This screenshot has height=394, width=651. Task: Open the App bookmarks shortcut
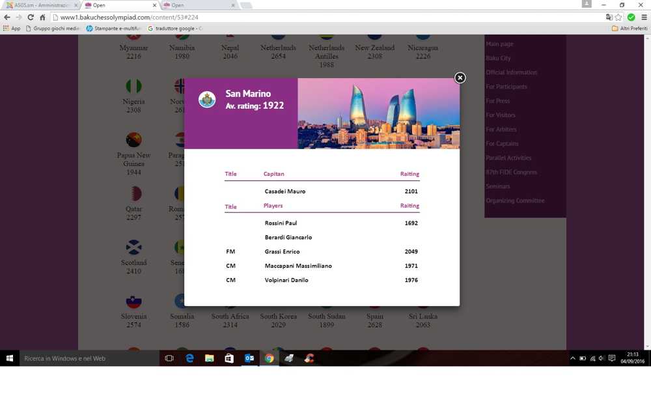pos(12,29)
